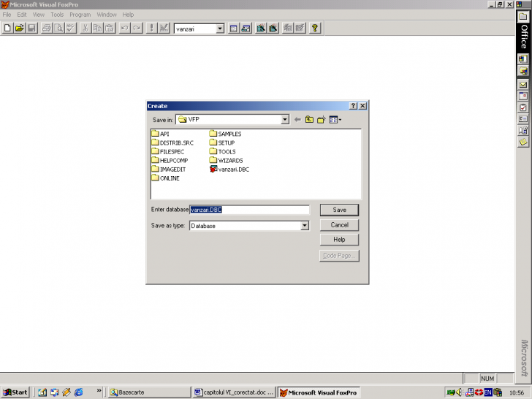The width and height of the screenshot is (532, 399).
Task: Launch the Report Wizard toolbar icon
Action: (x=273, y=28)
